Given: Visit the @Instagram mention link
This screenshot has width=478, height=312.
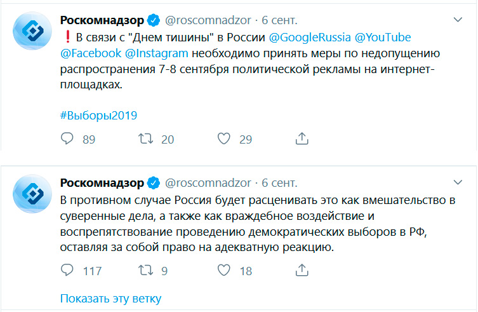Looking at the screenshot, I should [x=157, y=53].
